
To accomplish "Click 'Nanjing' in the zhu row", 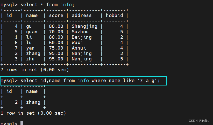I will point(82,59).
